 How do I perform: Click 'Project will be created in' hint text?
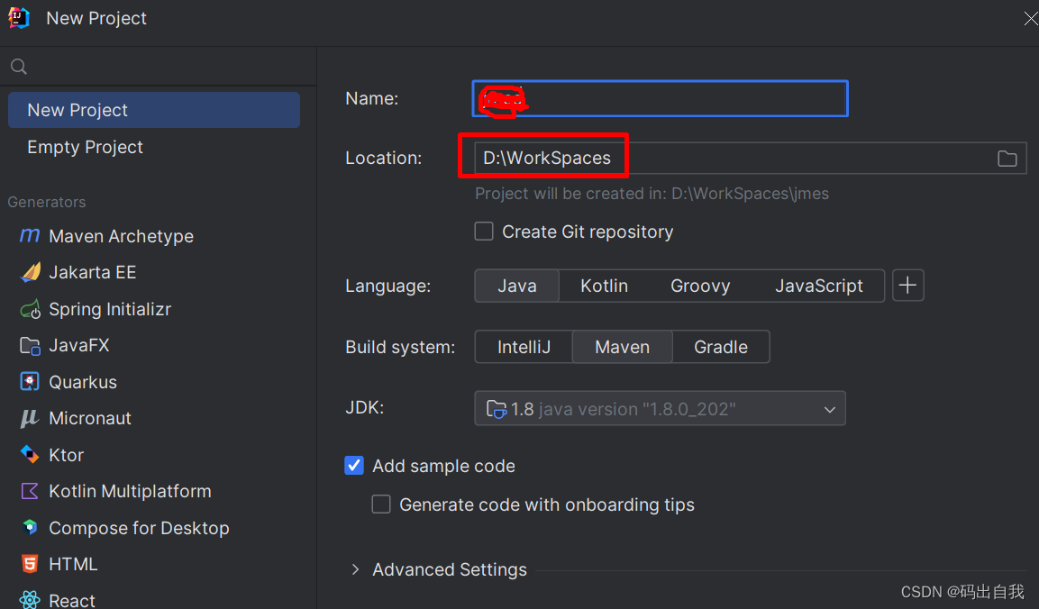coord(652,194)
